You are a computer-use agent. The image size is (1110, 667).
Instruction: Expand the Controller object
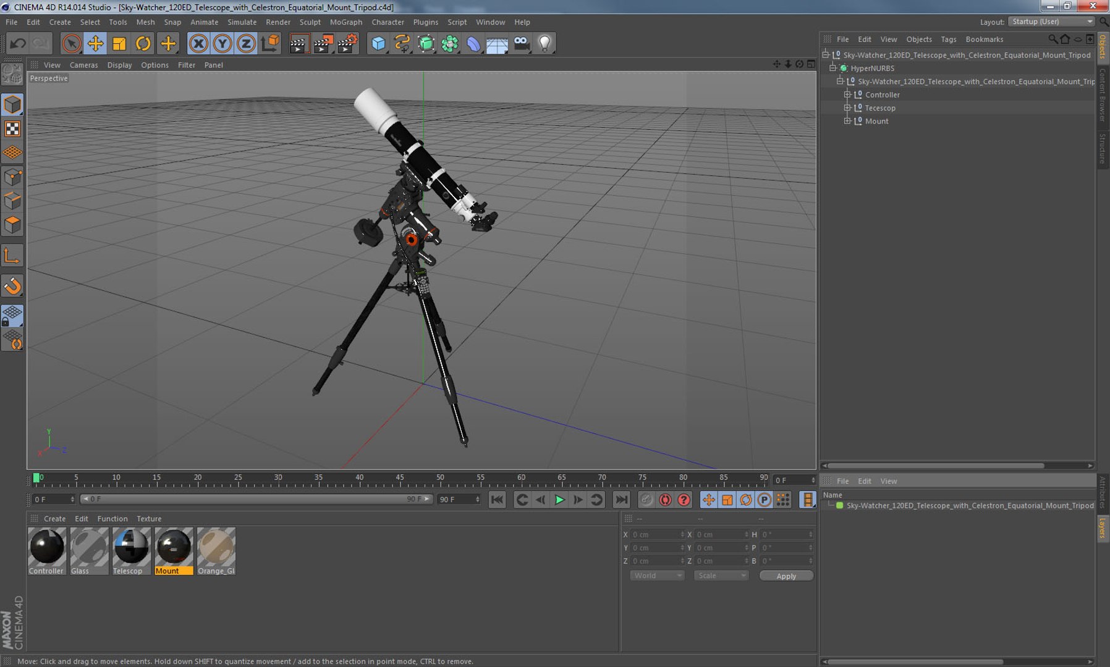point(847,94)
